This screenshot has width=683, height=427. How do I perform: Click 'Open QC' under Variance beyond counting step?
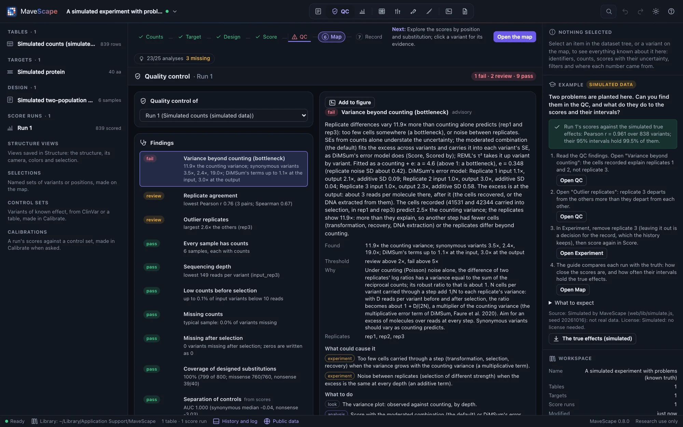571,180
